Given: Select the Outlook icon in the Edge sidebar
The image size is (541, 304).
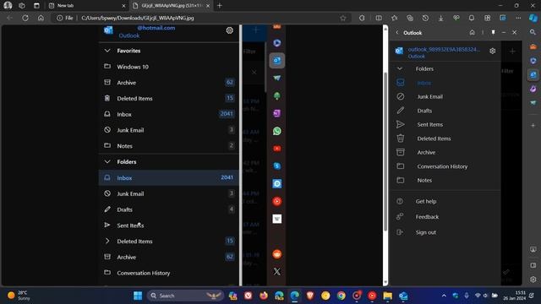Looking at the screenshot, I should pyautogui.click(x=533, y=74).
